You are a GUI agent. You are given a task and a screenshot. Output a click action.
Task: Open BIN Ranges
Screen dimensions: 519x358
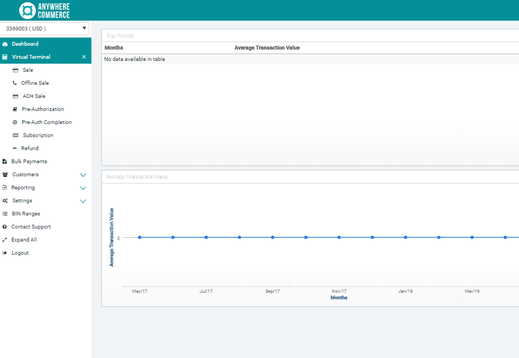pos(26,214)
